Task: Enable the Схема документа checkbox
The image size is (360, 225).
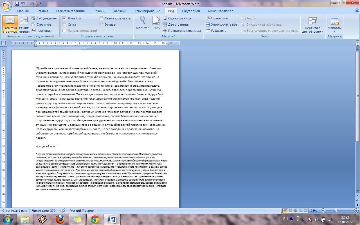Action: click(x=102, y=18)
